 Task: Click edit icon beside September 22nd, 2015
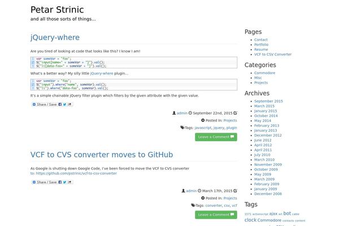(235, 113)
